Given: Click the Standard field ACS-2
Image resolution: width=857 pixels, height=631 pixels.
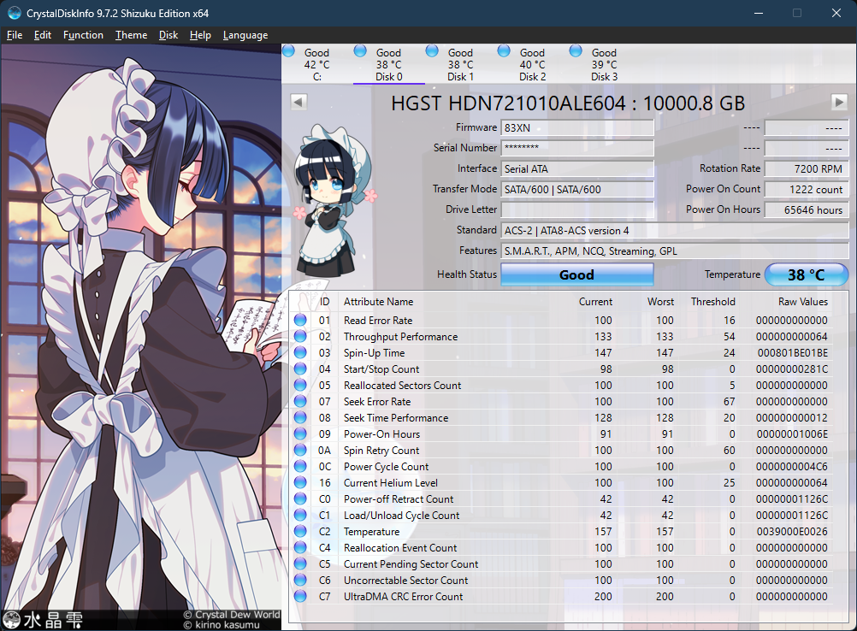Looking at the screenshot, I should pos(675,231).
